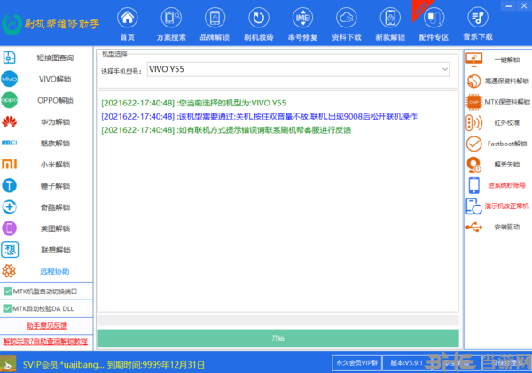Image resolution: width=532 pixels, height=373 pixels.
Task: Click the 远程协助 flower icon
Action: tap(9, 271)
